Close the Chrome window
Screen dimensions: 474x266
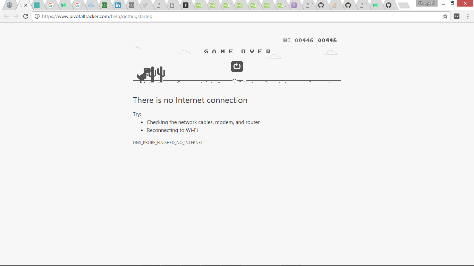click(465, 3)
